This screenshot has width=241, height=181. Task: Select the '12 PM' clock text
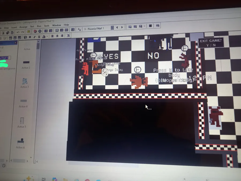pos(200,78)
